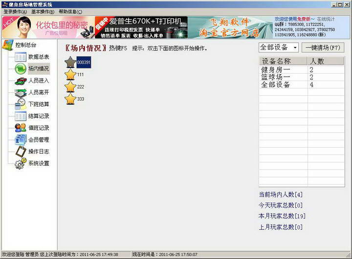This screenshot has width=352, height=259.
Task: Open the 登录操作(A) menu
Action: [x=15, y=12]
